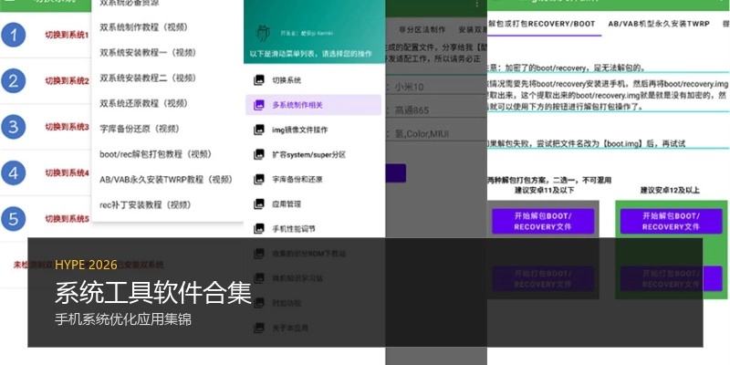Click the Android robot avatar in drawer header

(x=264, y=33)
